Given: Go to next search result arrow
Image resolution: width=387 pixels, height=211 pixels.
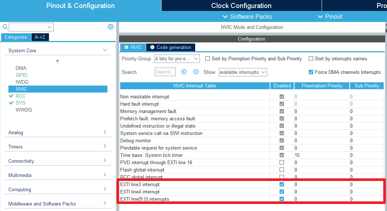Looking at the screenshot, I should click(x=196, y=72).
